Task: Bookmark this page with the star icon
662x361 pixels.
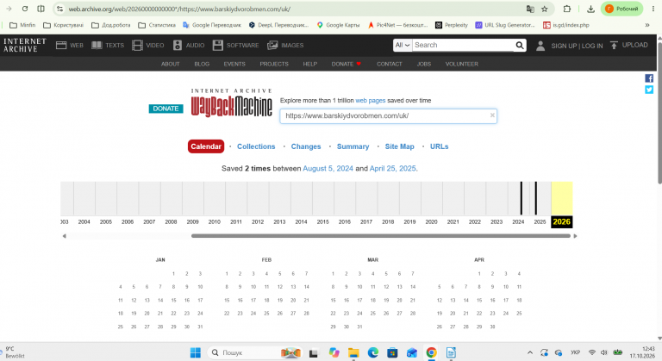Action: (x=545, y=9)
